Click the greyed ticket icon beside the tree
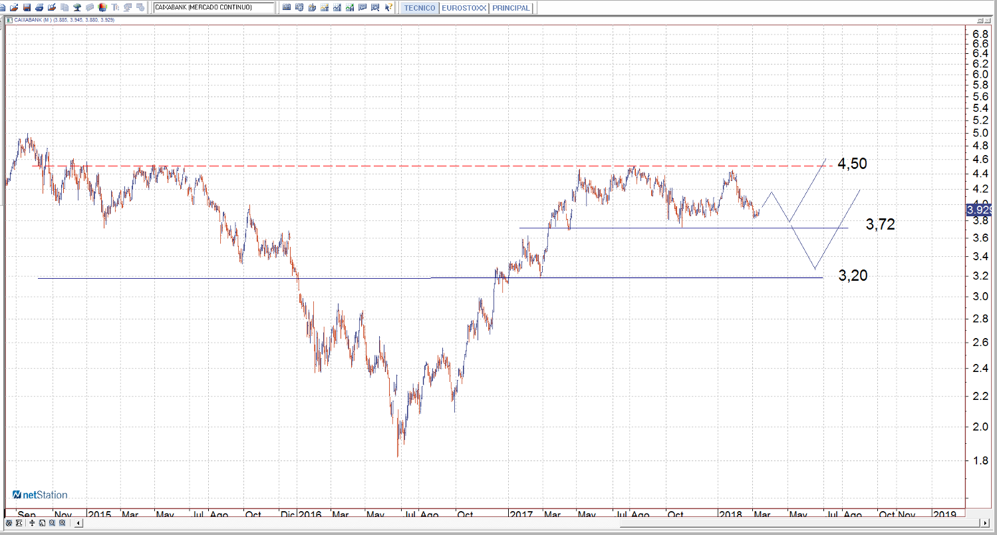The image size is (997, 535). point(90,7)
